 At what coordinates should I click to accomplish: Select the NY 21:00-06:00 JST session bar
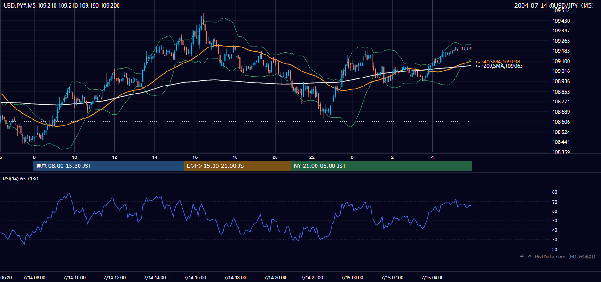pos(381,166)
